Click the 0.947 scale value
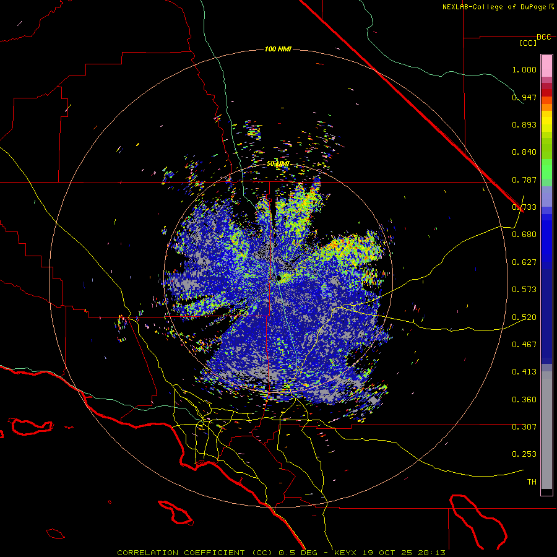This screenshot has height=557, width=557. (x=524, y=97)
